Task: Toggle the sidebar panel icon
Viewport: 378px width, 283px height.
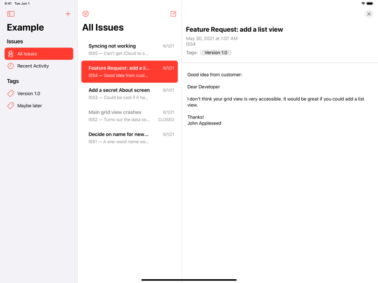Action: point(11,13)
